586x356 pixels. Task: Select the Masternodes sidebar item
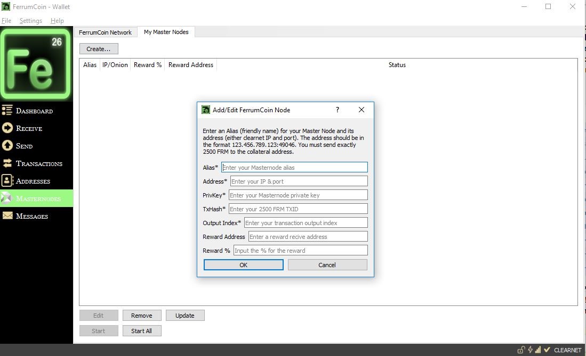[36, 198]
